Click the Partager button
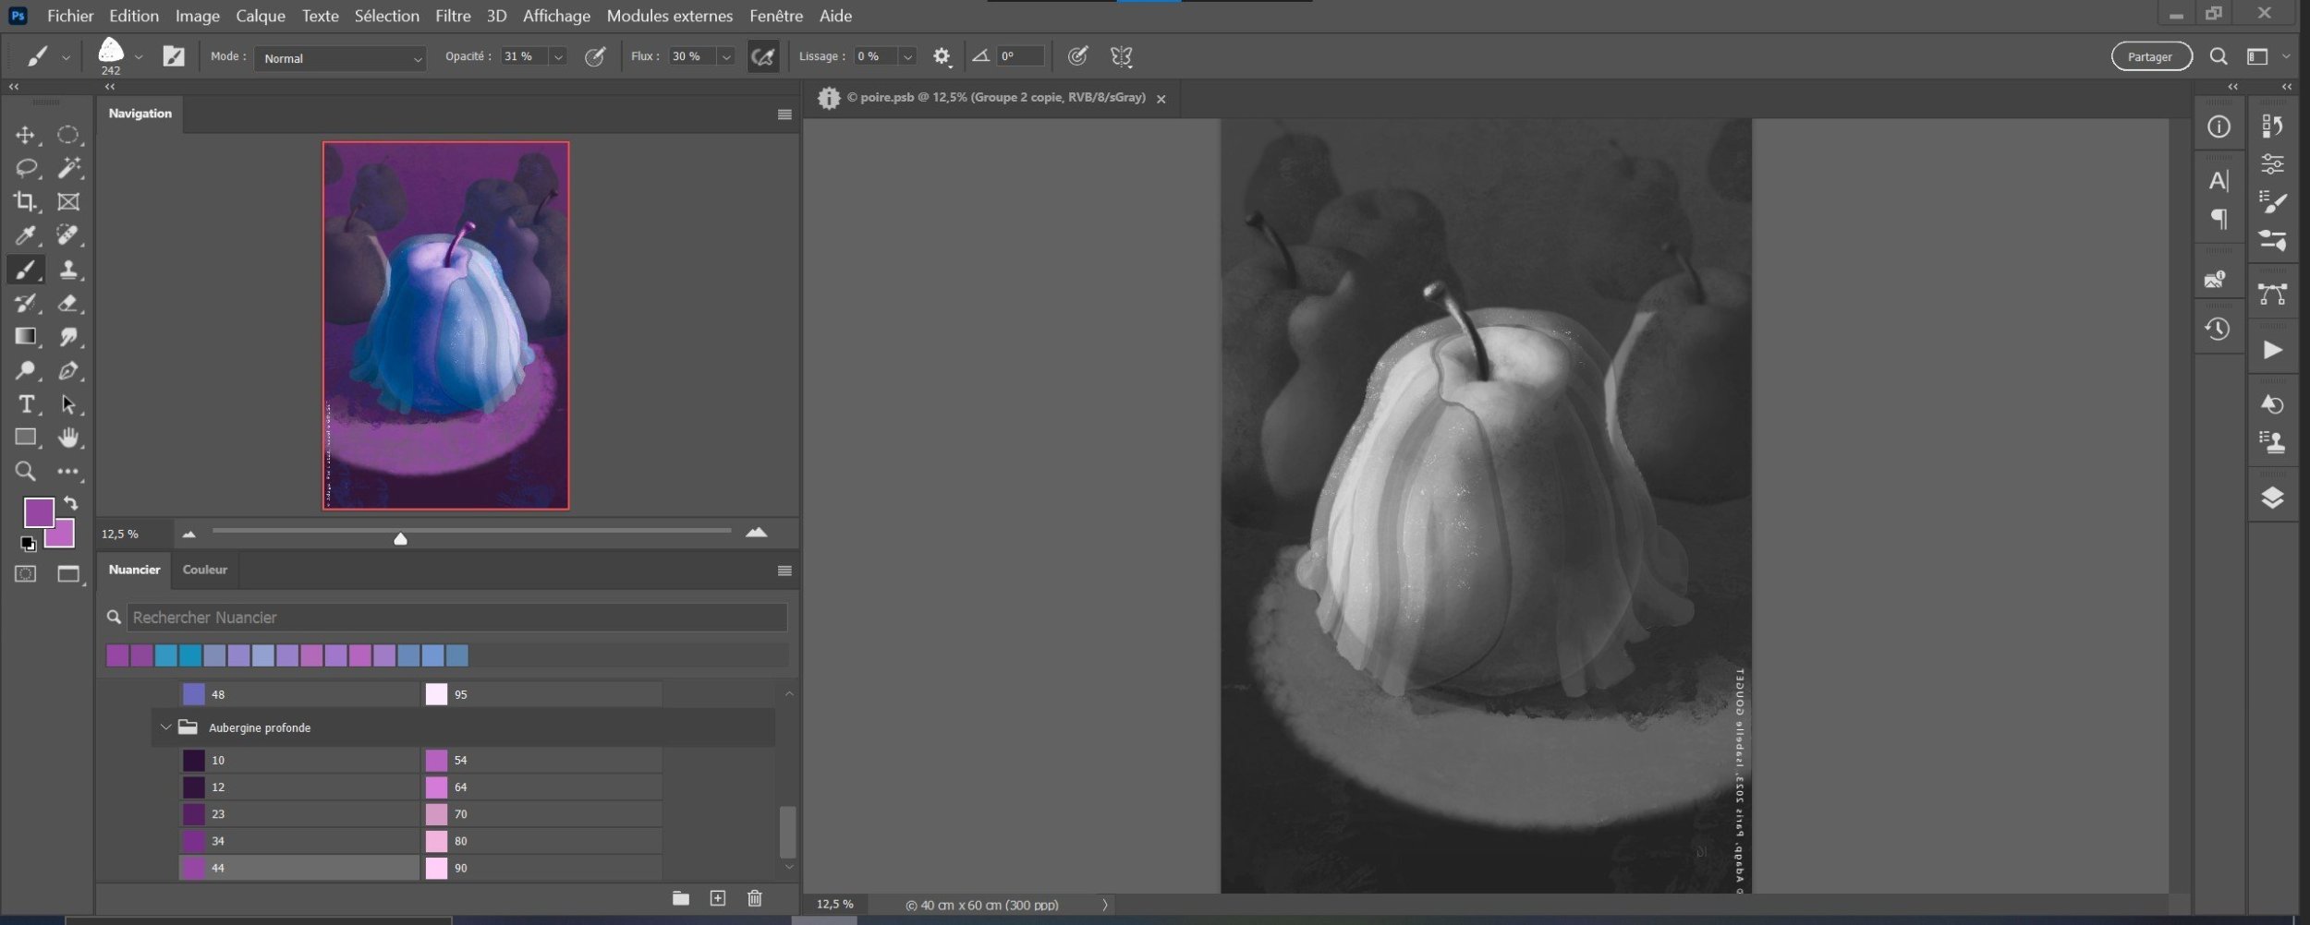This screenshot has height=925, width=2310. click(2150, 57)
